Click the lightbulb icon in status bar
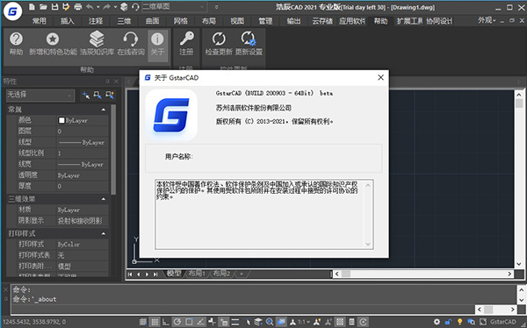This screenshot has height=328, width=527. pyautogui.click(x=459, y=322)
